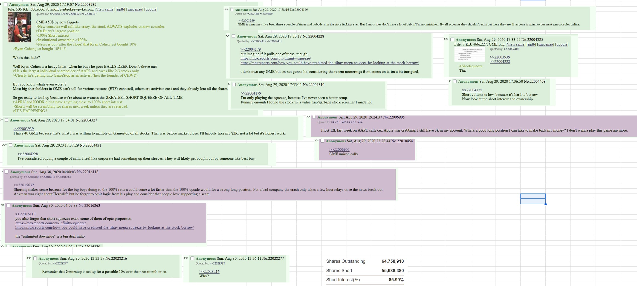Open the GME.png image thumbnail
The image size is (637, 286).
point(470,54)
